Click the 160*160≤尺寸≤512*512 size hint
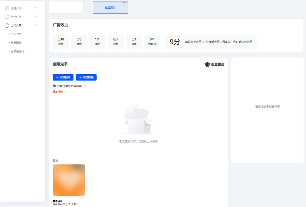306x207 pixels. pyautogui.click(x=65, y=204)
